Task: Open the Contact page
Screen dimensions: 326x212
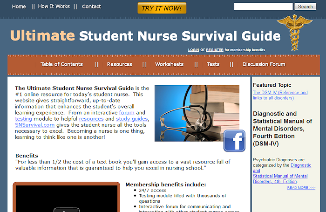Action: pyautogui.click(x=91, y=7)
